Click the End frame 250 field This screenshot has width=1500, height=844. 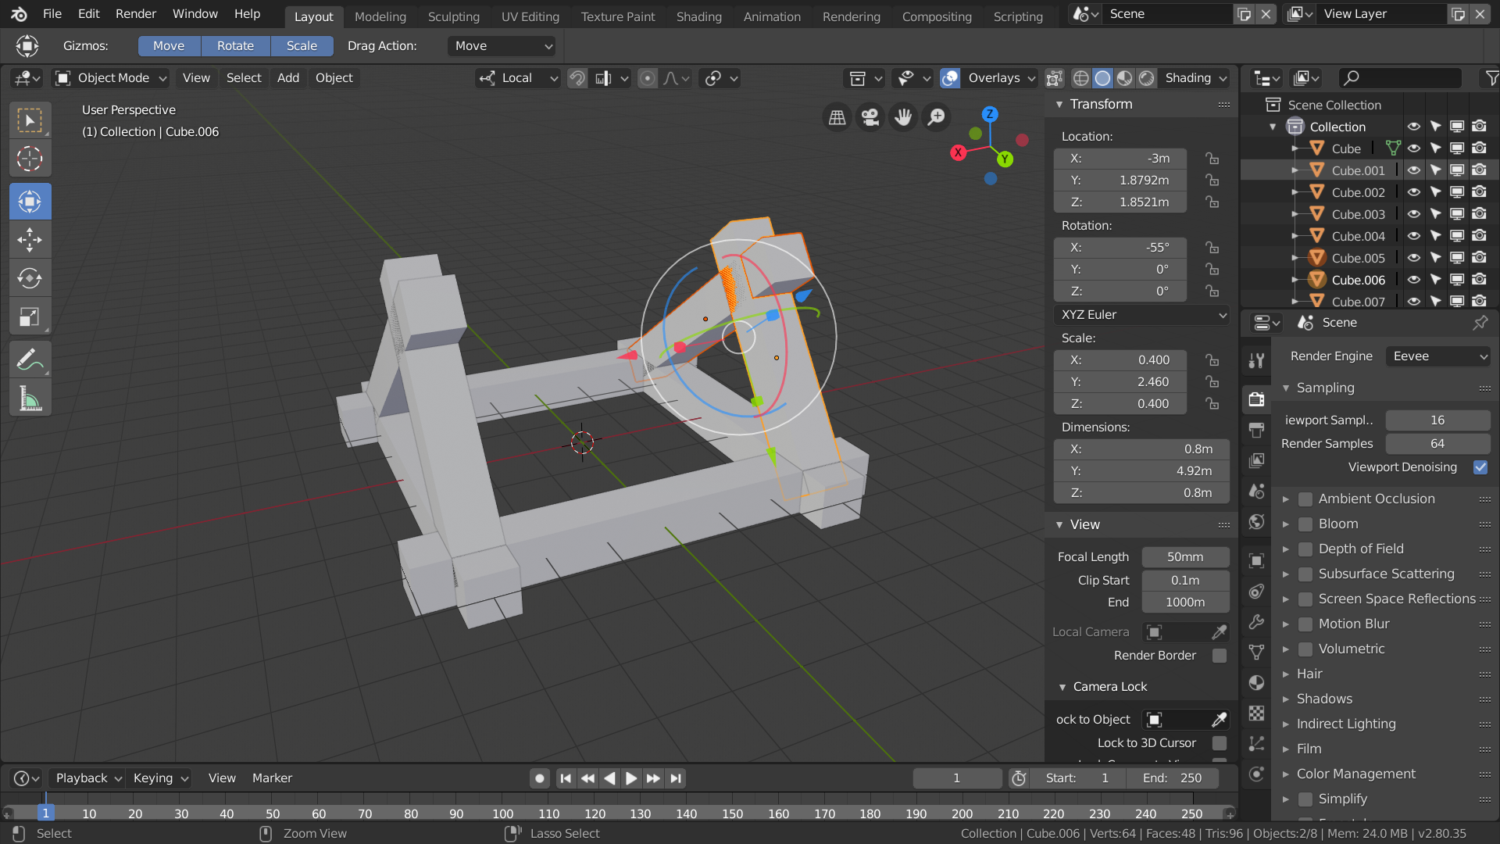(1172, 778)
